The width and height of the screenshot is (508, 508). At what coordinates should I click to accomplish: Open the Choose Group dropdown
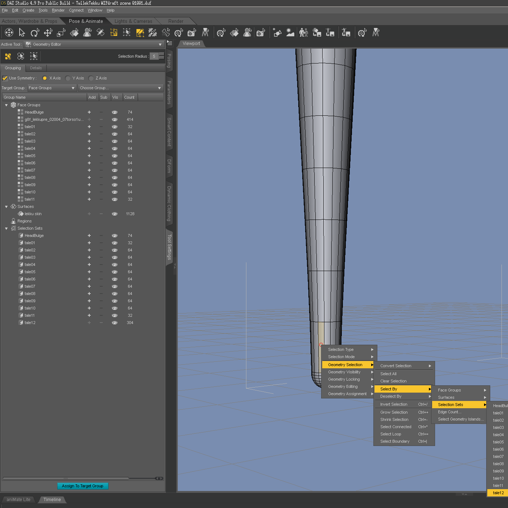(x=120, y=88)
